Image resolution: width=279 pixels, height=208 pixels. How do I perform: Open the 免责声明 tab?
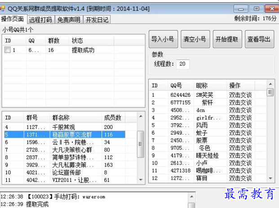click(69, 20)
